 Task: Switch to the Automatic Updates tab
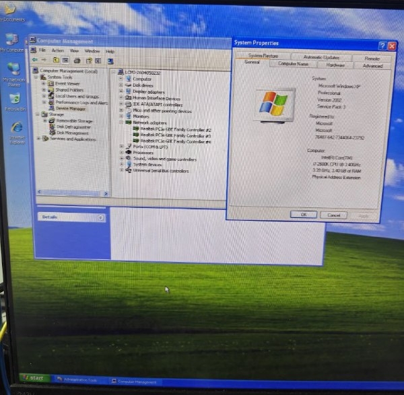pyautogui.click(x=321, y=57)
